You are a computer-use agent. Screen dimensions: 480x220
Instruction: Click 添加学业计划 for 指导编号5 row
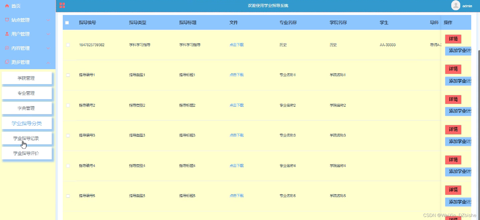(x=458, y=202)
